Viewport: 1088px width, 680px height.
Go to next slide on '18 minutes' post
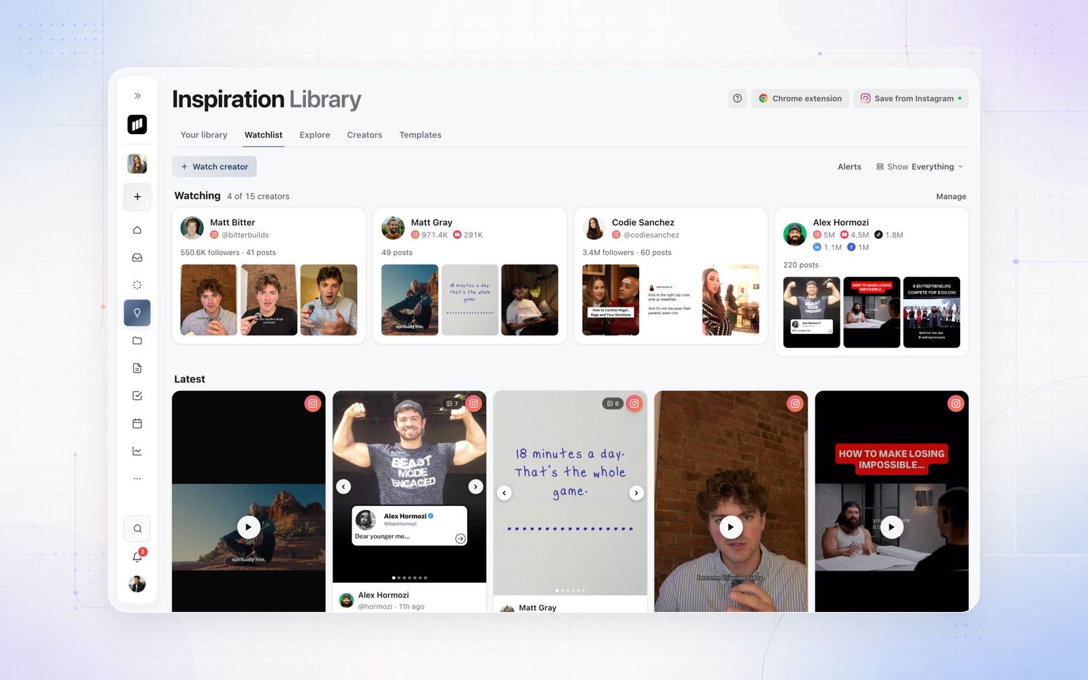[636, 493]
